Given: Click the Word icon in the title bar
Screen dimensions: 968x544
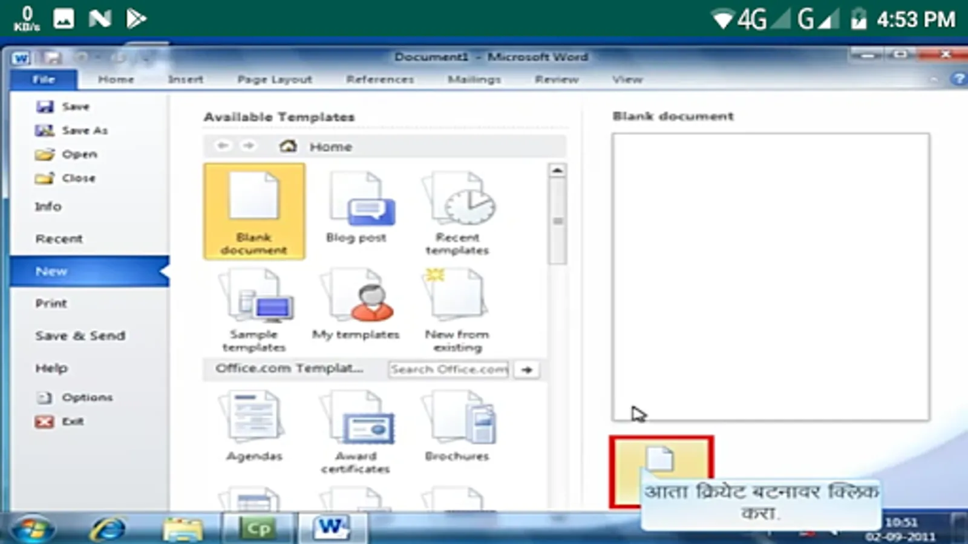Looking at the screenshot, I should point(21,57).
